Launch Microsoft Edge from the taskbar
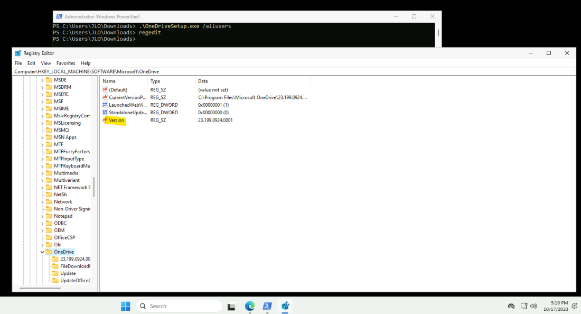This screenshot has width=581, height=314. 249,306
